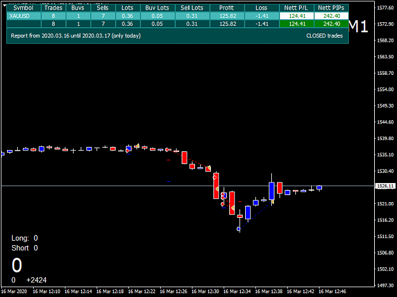Click the 1554.00 price axis label
397x297 pixels.
coord(386,89)
